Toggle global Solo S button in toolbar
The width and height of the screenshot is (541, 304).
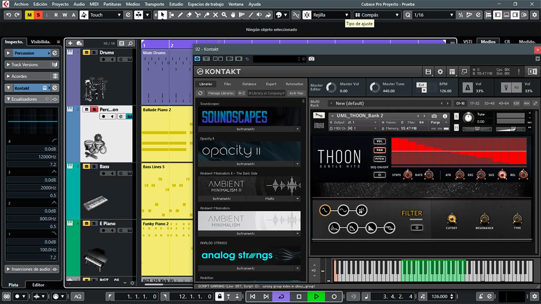[x=38, y=15]
